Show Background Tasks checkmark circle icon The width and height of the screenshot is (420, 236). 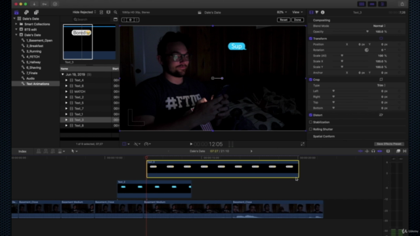(x=55, y=4)
